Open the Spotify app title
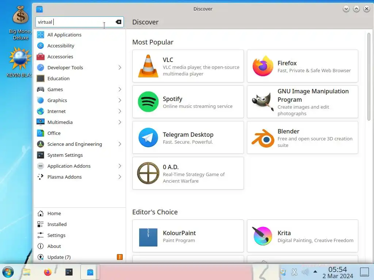 click(172, 99)
